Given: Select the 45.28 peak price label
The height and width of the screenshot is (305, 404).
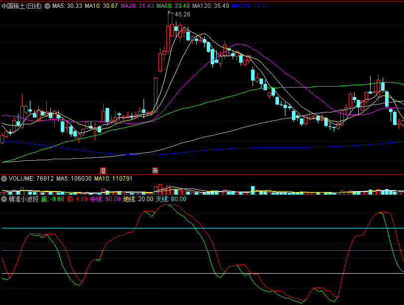Looking at the screenshot, I should coord(183,14).
